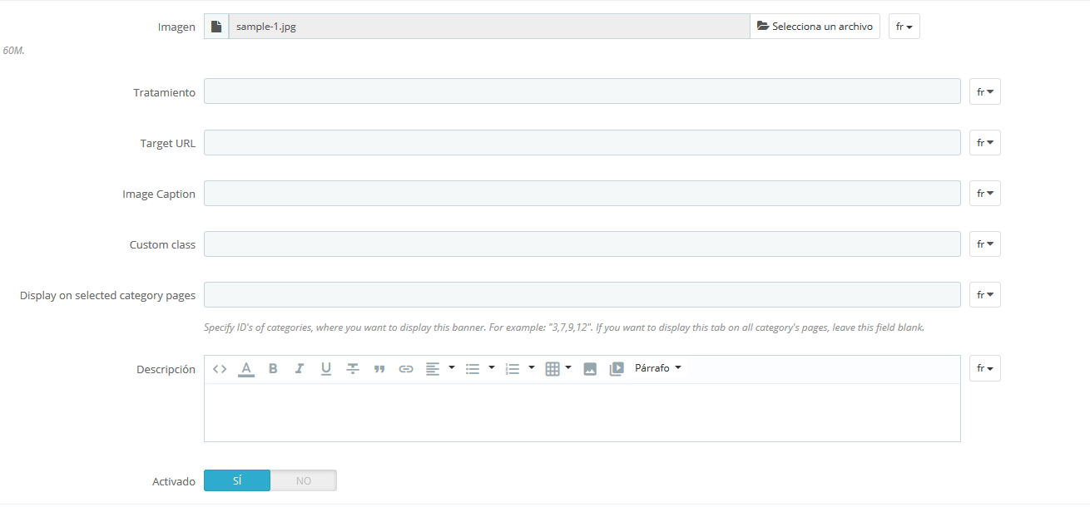Open source code view in Descripción editor

point(220,369)
